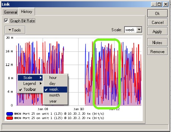171x132 pixels.
Task: Open Notes for this link
Action: point(157,42)
